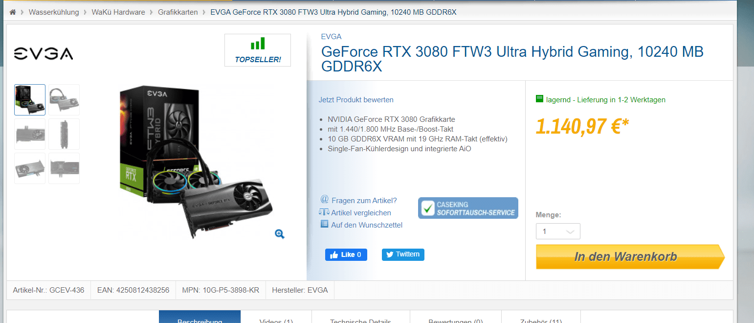Click Artikel-Nr. GCEV-436
The image size is (754, 323).
click(48, 290)
